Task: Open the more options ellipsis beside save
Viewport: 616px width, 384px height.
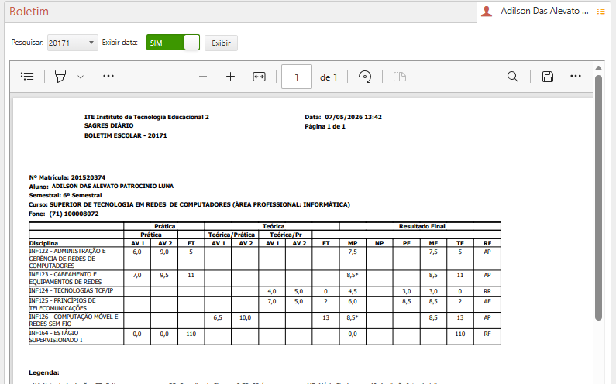Action: 576,76
